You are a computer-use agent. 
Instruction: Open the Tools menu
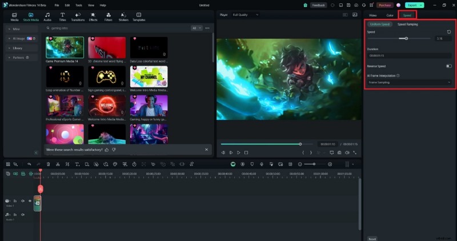(x=78, y=5)
